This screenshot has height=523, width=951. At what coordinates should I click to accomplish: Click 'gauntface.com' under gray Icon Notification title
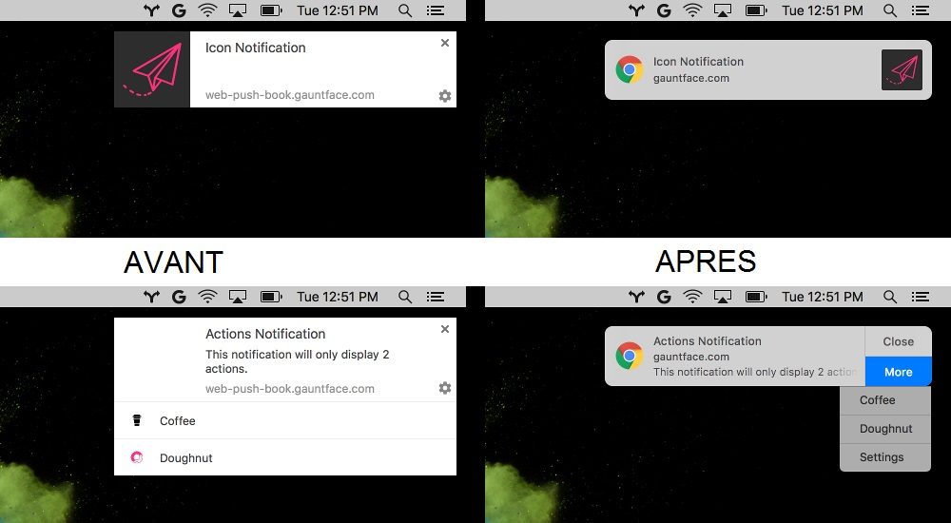point(690,78)
